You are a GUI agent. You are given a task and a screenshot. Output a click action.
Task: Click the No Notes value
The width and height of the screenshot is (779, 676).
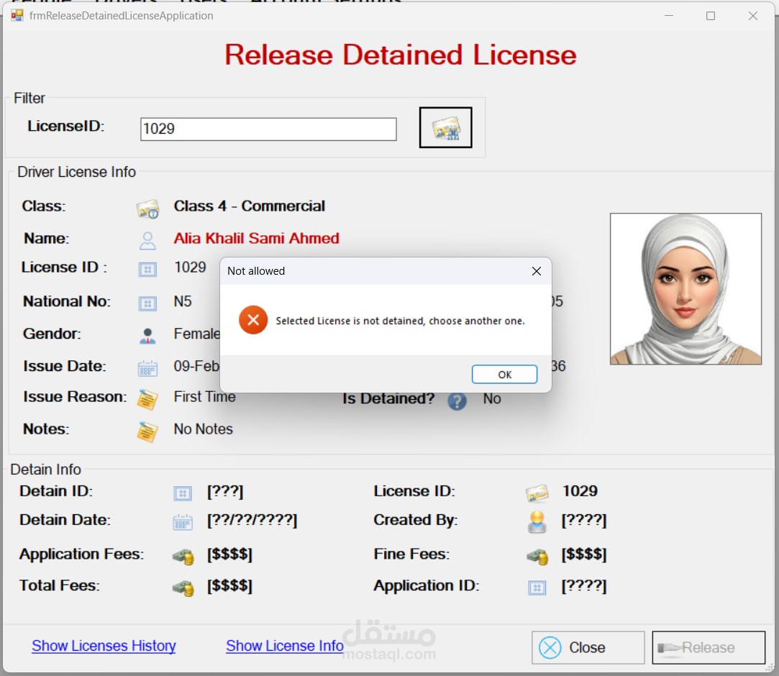(x=203, y=429)
